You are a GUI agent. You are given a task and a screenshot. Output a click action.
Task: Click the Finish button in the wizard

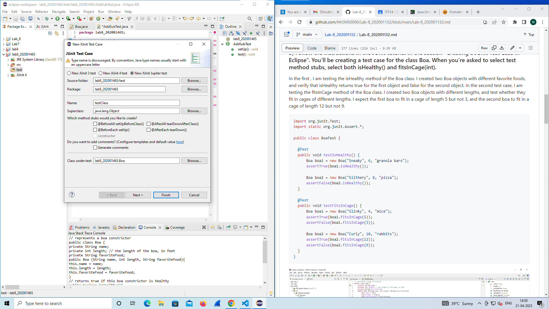(166, 195)
